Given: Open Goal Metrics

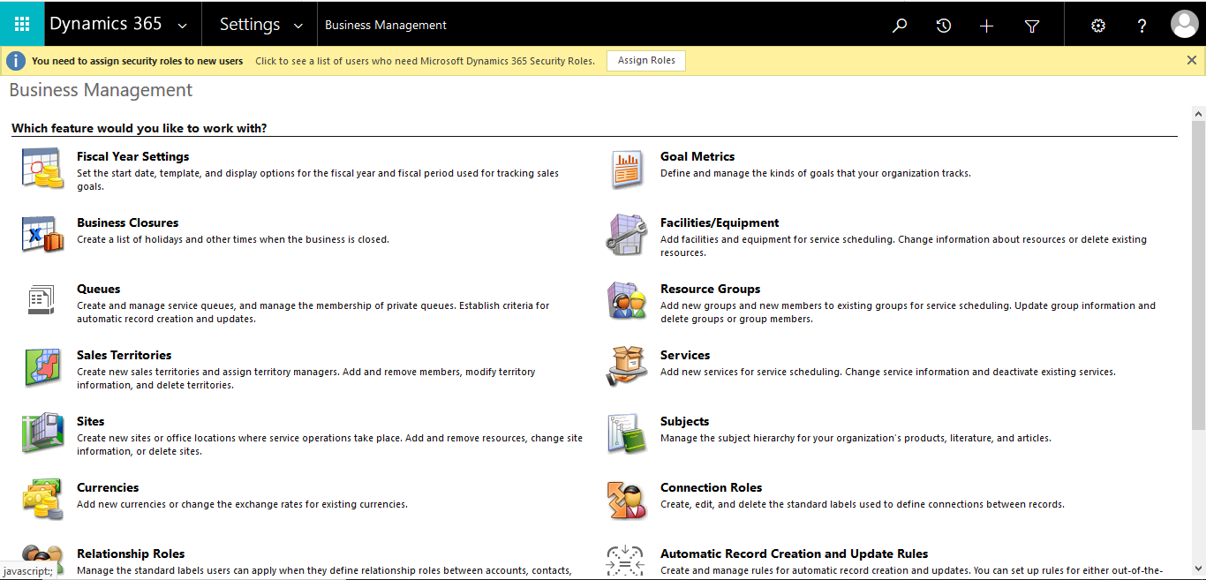Looking at the screenshot, I should click(699, 156).
